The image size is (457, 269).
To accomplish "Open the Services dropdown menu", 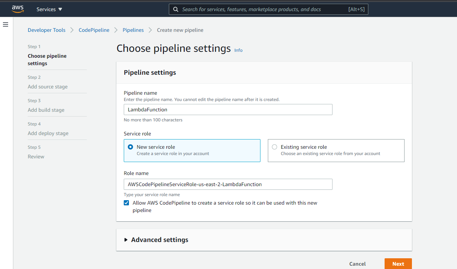I will [x=49, y=9].
